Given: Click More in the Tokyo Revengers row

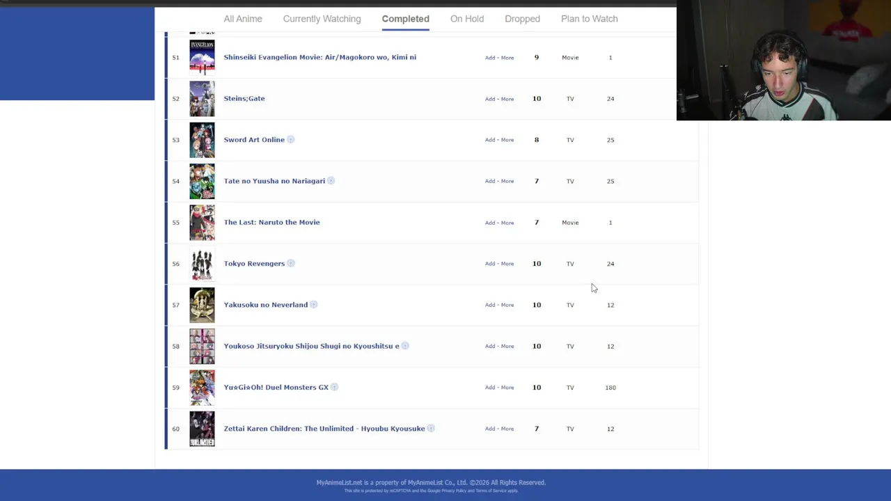Looking at the screenshot, I should [507, 264].
